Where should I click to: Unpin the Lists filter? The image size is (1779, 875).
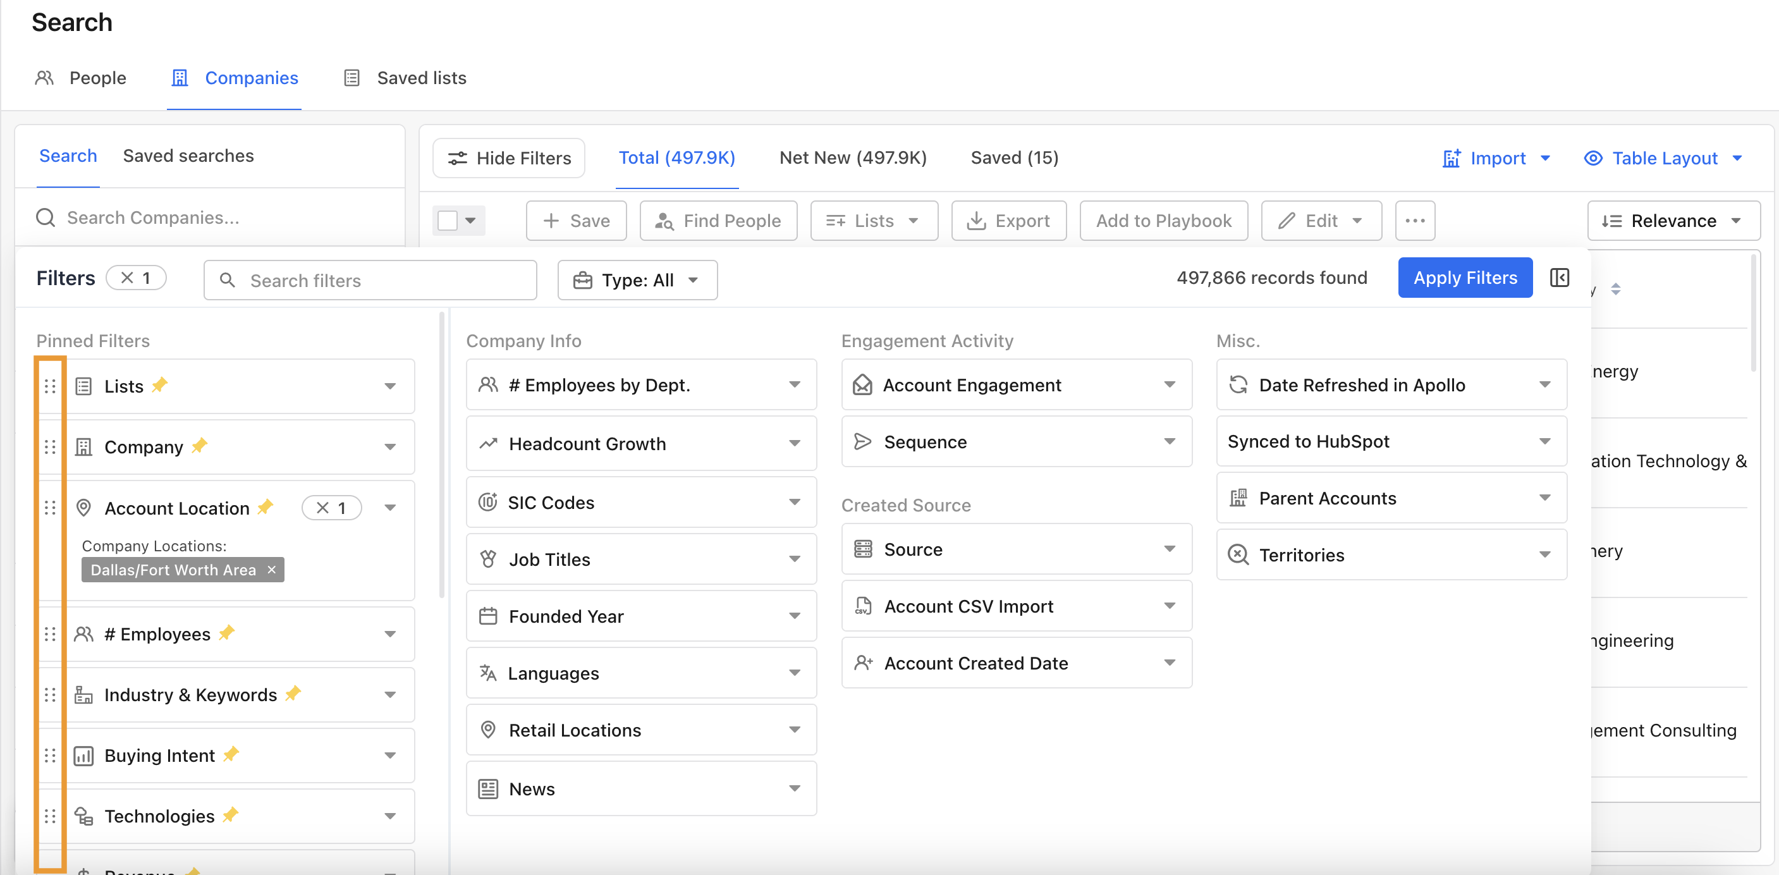click(x=159, y=384)
